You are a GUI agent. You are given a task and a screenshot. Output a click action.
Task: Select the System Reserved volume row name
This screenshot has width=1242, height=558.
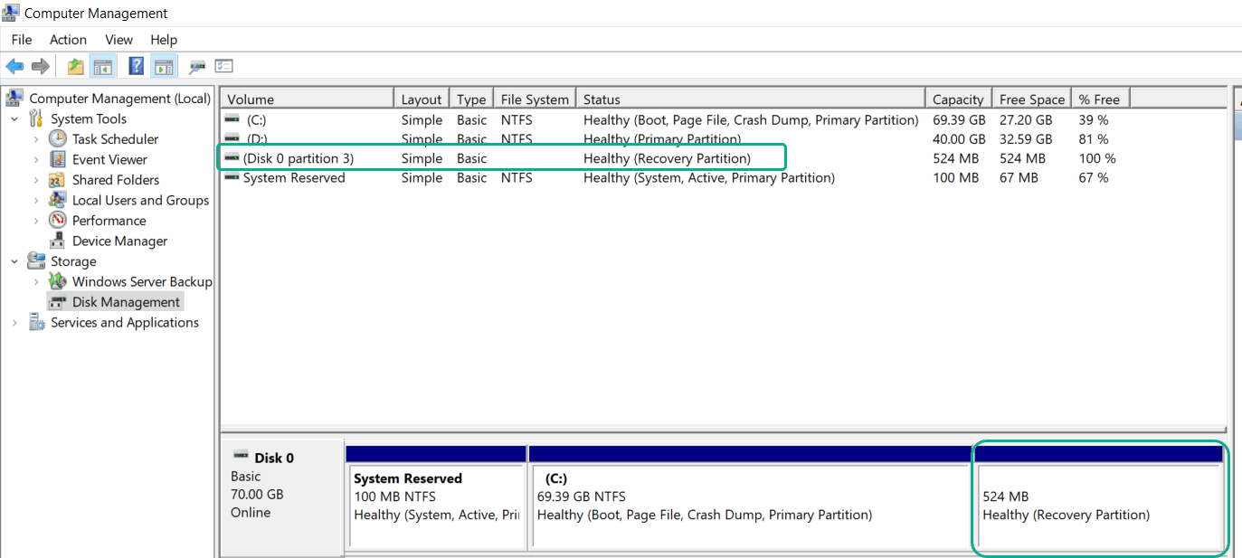294,178
